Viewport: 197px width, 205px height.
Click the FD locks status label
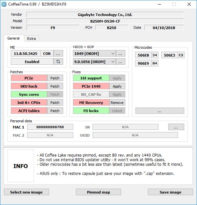click(91, 111)
